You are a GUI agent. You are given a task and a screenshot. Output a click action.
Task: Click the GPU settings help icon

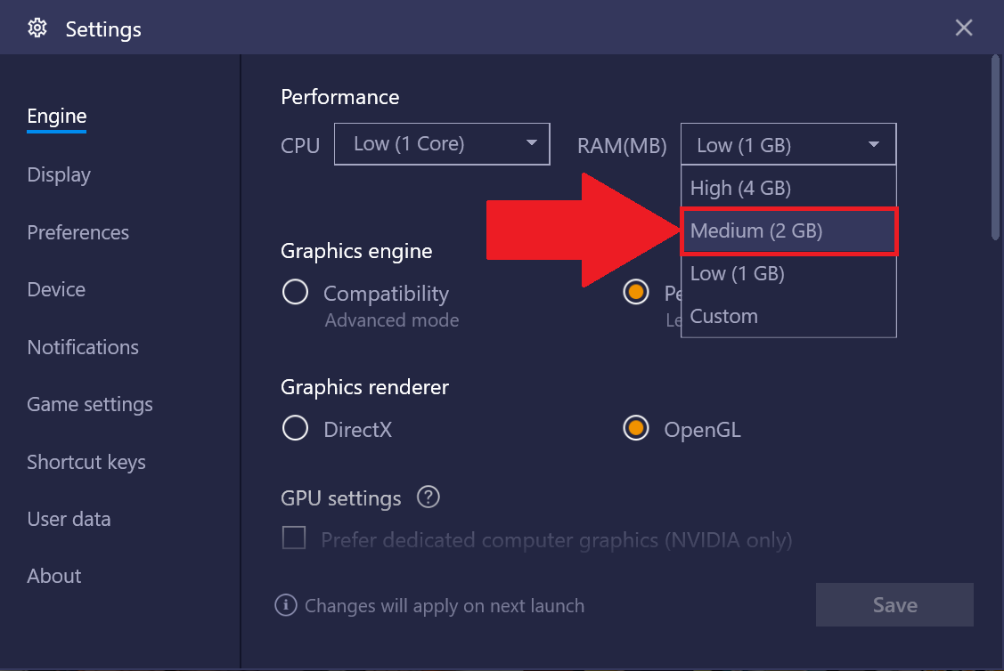(428, 497)
